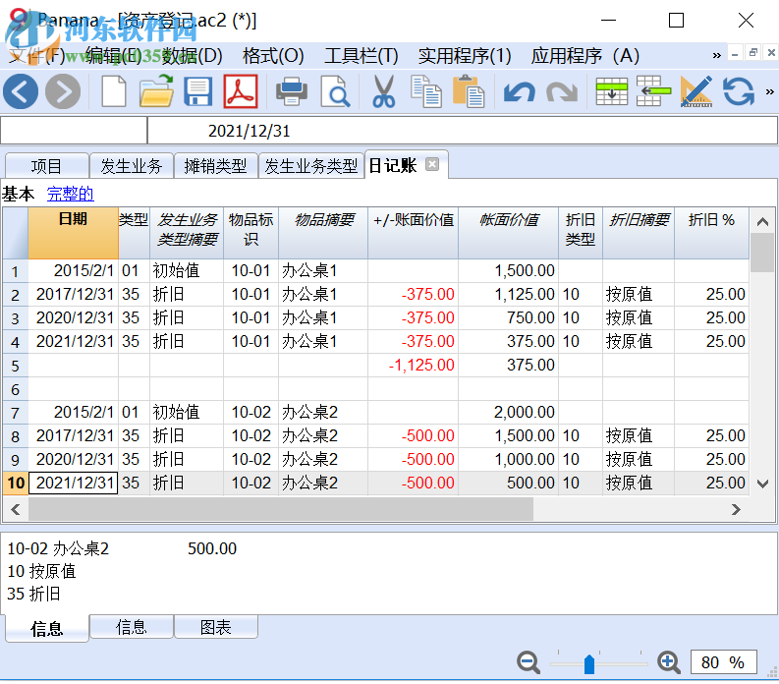Click the zoom level slider handle

[589, 663]
